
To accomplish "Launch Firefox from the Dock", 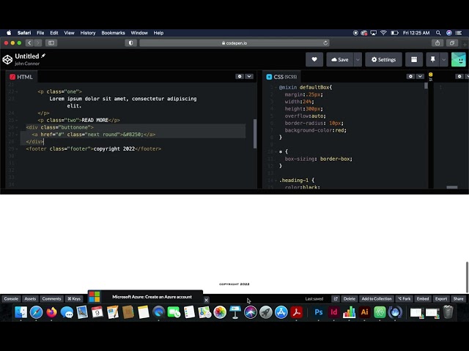I will click(51, 312).
